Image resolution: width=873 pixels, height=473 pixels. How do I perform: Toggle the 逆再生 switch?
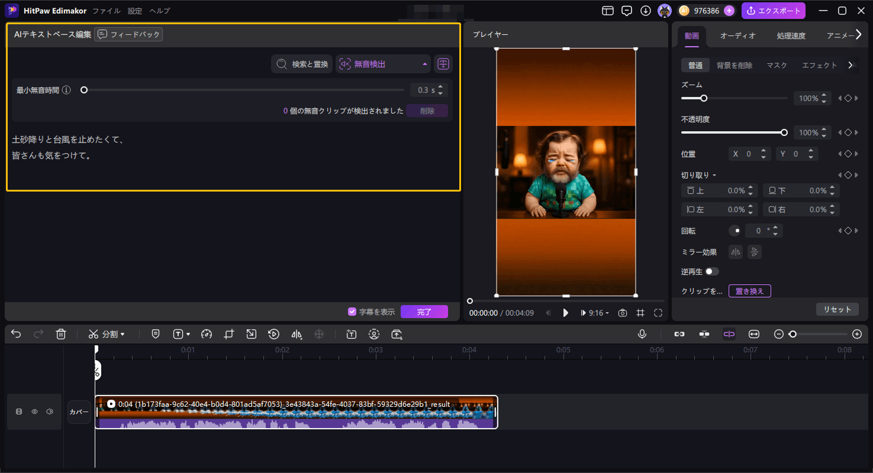coord(711,271)
